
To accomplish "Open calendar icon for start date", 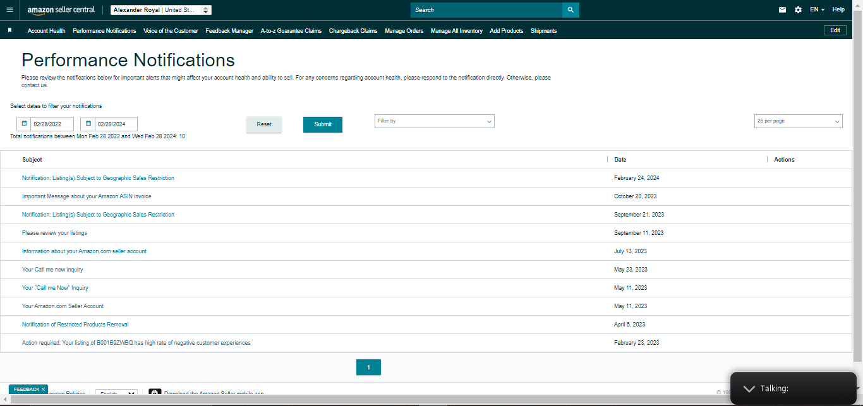I will coord(24,124).
